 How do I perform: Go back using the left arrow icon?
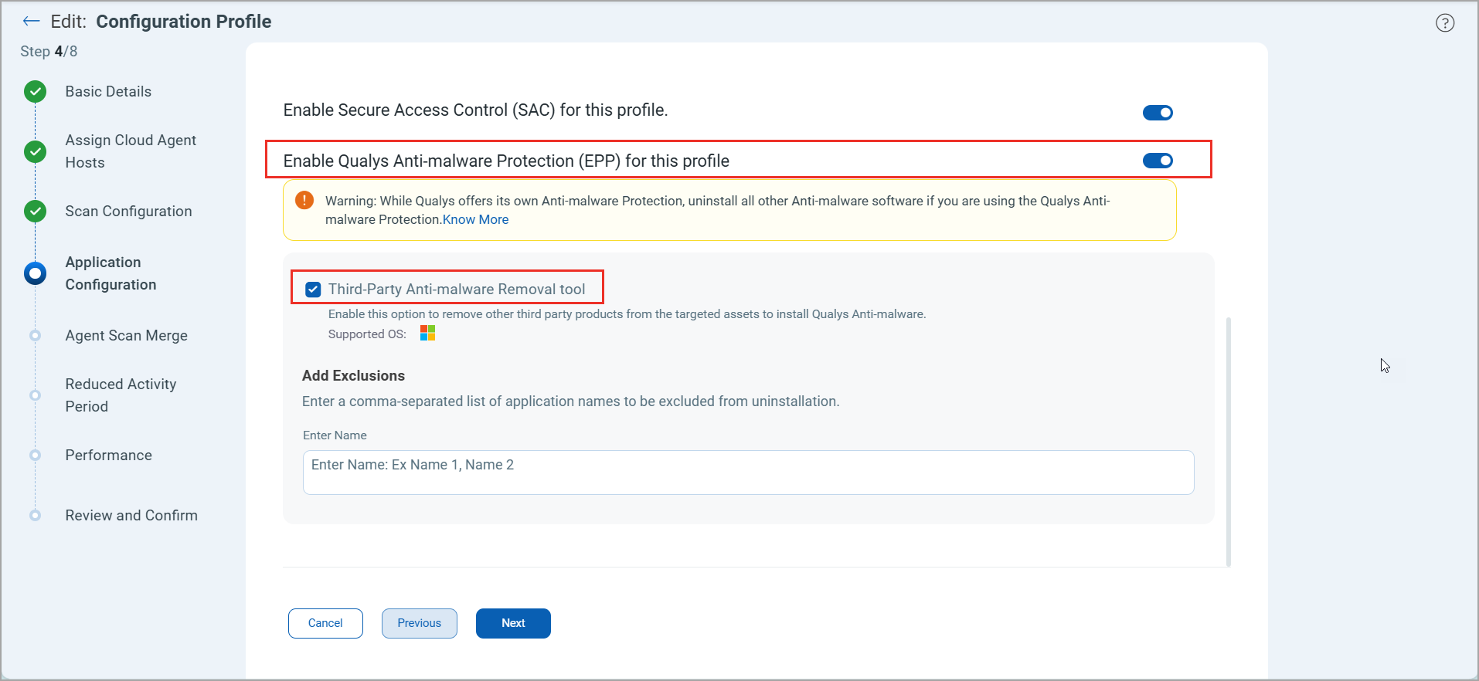(x=31, y=22)
